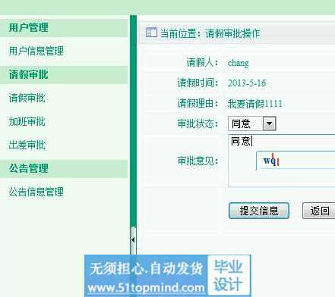Click the '请假审批操作' location title
This screenshot has width=335, height=297.
tap(232, 33)
